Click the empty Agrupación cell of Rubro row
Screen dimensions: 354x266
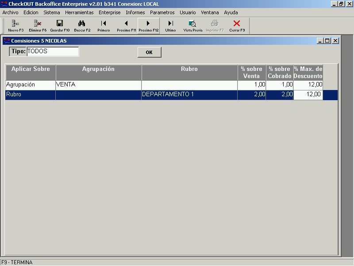[98, 94]
